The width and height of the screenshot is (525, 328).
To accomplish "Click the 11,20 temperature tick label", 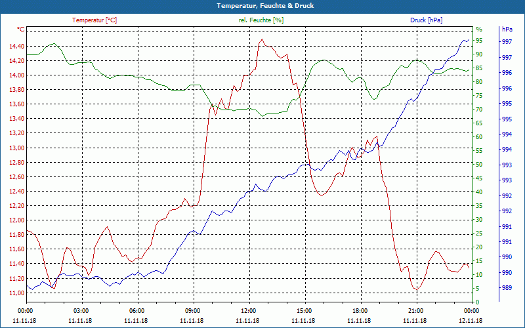I will click(17, 278).
